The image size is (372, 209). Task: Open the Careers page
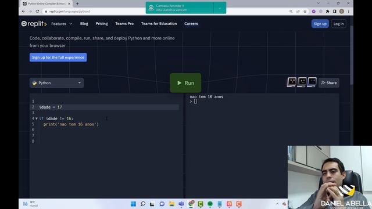click(191, 24)
